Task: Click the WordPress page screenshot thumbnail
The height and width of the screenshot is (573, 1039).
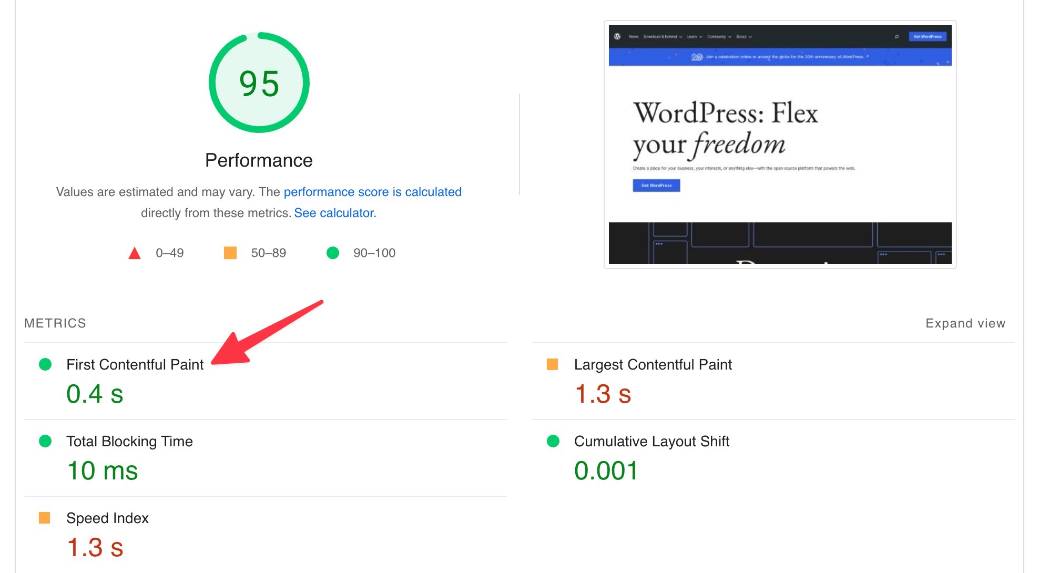Action: 780,145
